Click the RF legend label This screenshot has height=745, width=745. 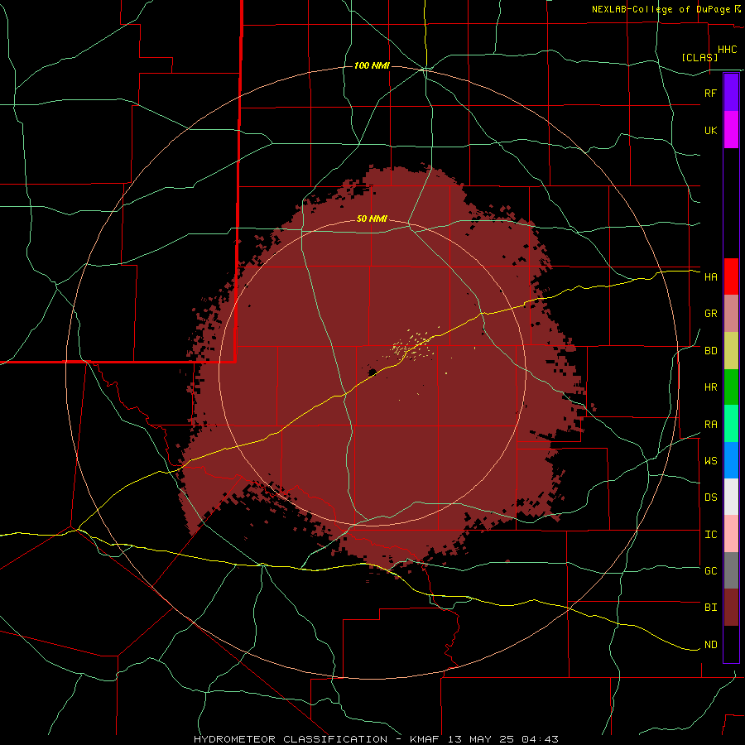click(710, 93)
